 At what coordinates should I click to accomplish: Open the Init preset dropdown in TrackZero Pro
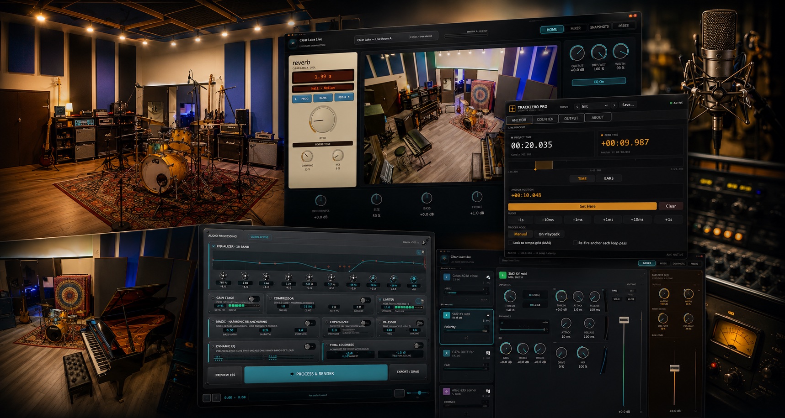595,106
